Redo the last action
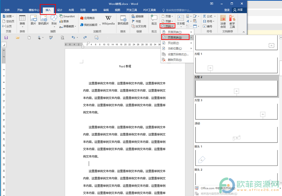 [85, 37]
